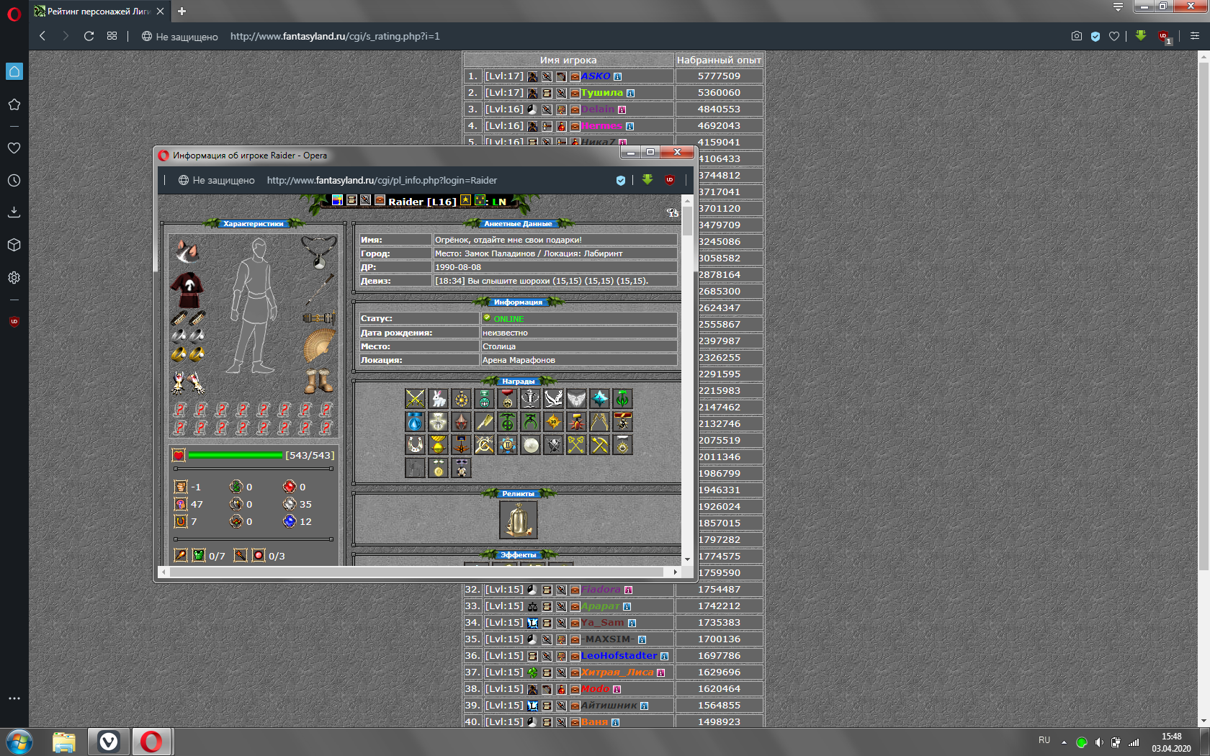Click the fur boots item
This screenshot has height=756, width=1210.
coord(318,381)
